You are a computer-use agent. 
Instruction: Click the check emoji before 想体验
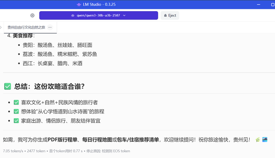coord(16,111)
